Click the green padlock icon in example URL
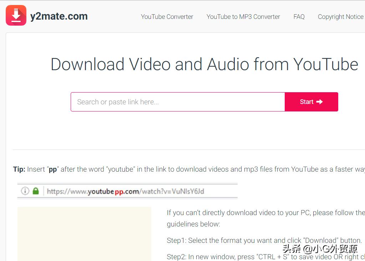 coord(36,191)
